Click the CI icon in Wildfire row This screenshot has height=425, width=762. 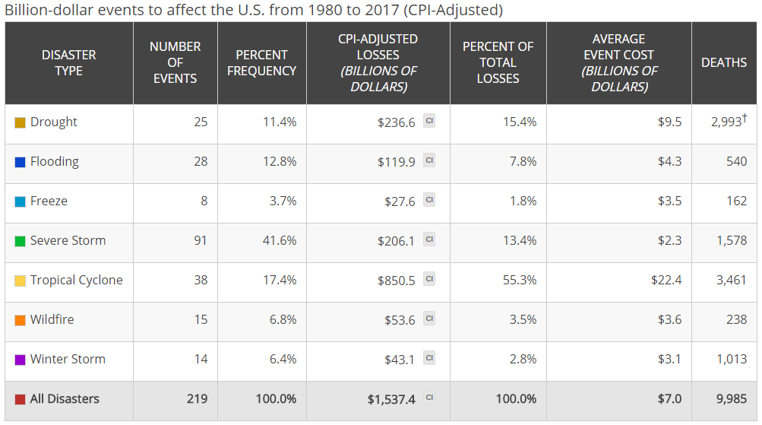pyautogui.click(x=429, y=319)
